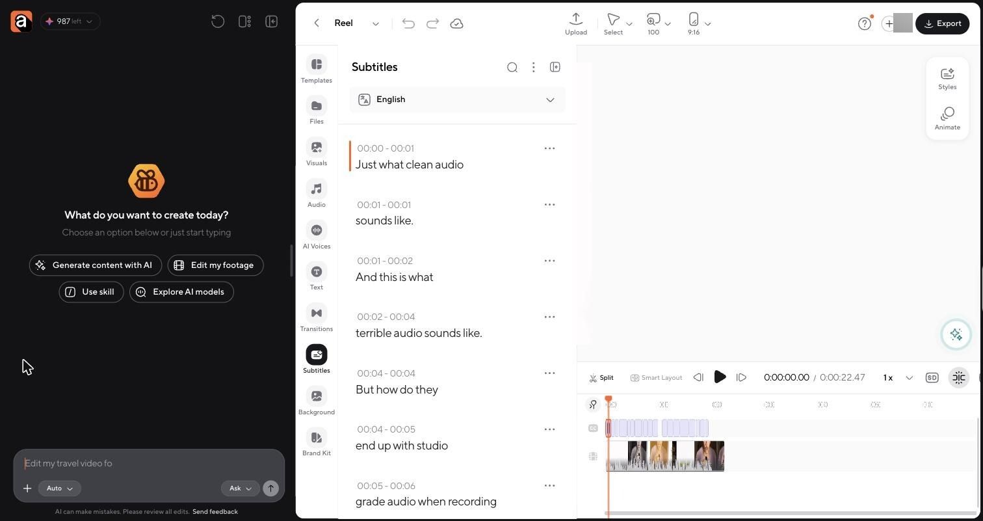Open the Audio panel
This screenshot has height=521, width=983.
[317, 194]
